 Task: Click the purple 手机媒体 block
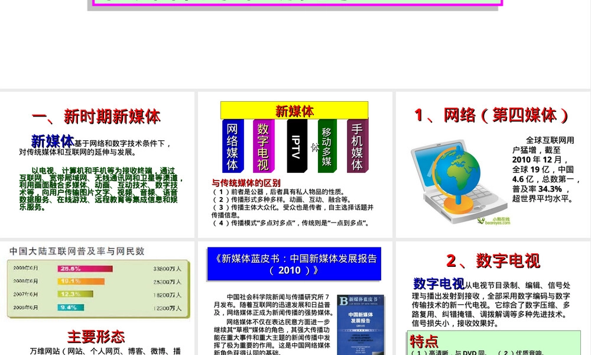[358, 146]
